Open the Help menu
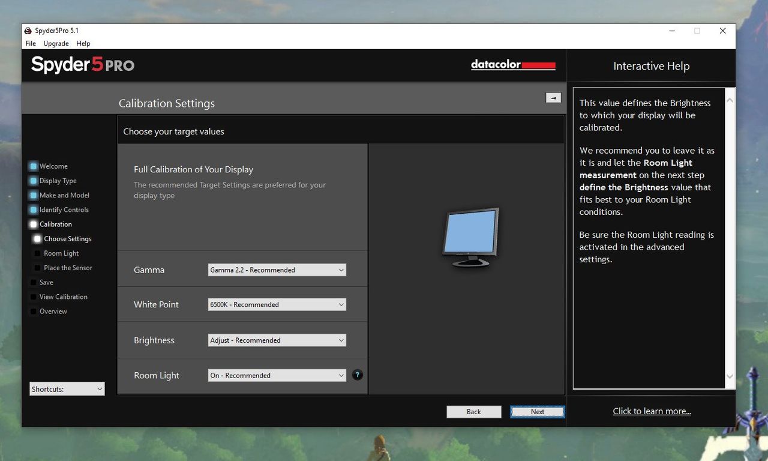 point(83,43)
